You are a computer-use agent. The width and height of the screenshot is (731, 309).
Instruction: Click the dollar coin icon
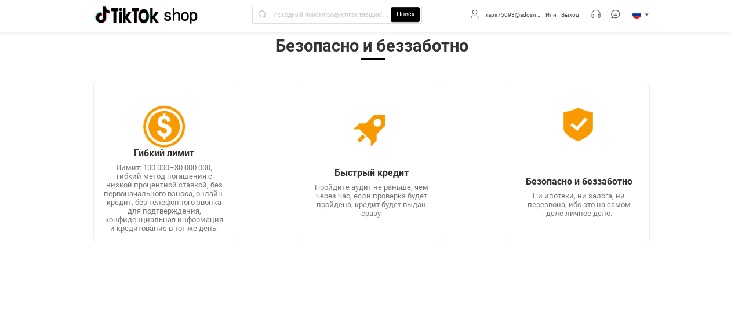click(x=164, y=126)
